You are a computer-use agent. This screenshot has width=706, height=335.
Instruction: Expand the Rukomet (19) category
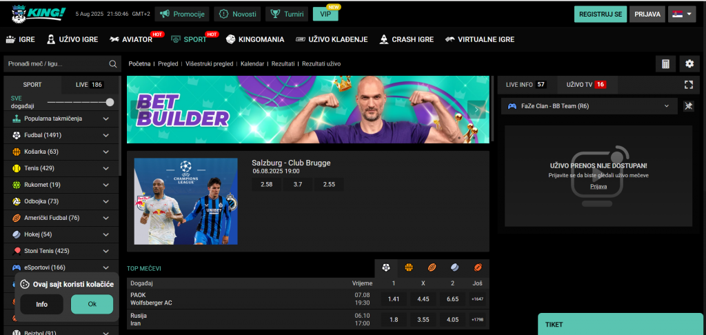[x=106, y=185]
